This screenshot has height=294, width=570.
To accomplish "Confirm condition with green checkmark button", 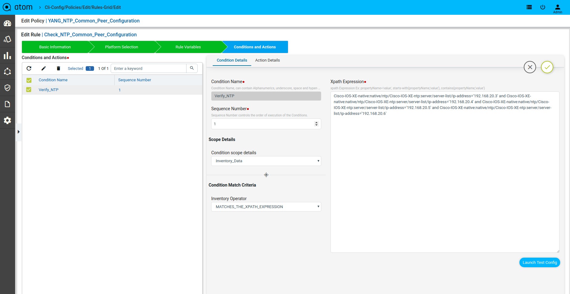I will [547, 67].
